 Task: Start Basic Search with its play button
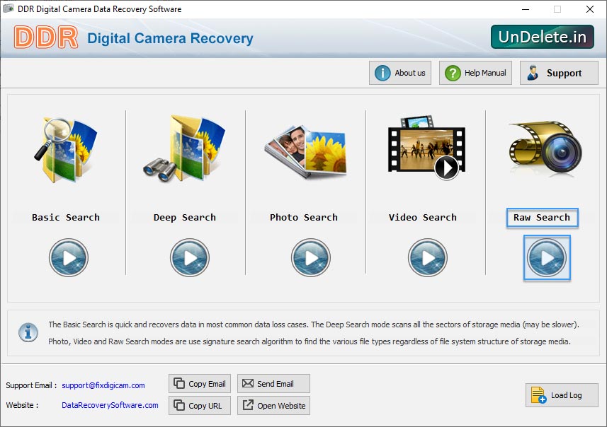coord(69,257)
